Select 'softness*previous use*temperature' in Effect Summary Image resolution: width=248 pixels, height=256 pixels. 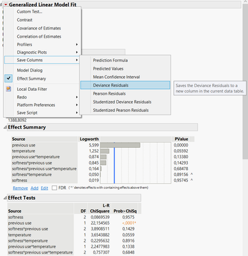44,168
